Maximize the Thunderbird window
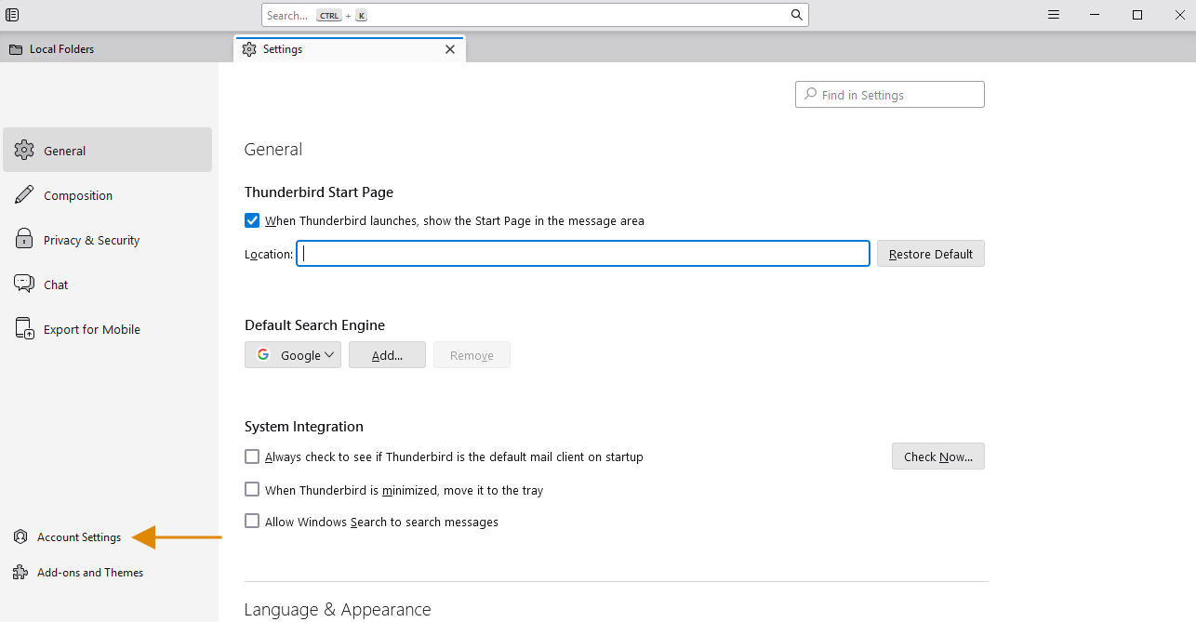This screenshot has height=622, width=1196. tap(1137, 15)
